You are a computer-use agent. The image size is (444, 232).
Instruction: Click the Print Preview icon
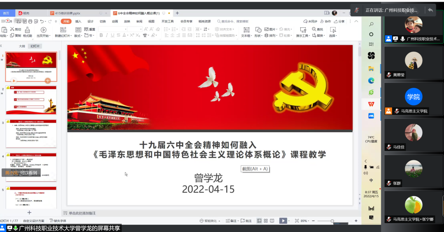point(36,21)
